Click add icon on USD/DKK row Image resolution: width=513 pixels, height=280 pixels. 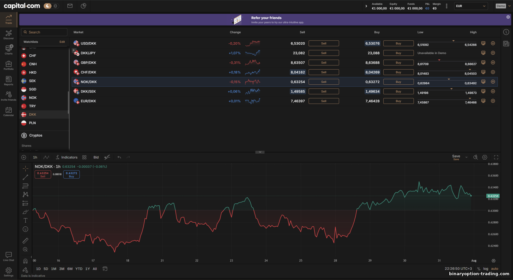pyautogui.click(x=493, y=43)
